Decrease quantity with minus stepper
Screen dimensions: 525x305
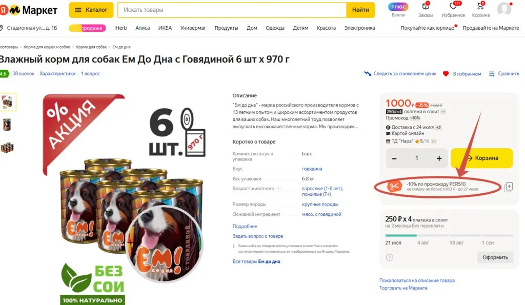pos(394,158)
